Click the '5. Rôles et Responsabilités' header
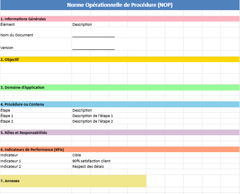 point(120,133)
